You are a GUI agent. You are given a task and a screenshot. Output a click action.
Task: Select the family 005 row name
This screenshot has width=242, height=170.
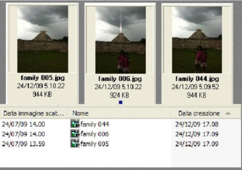click(x=95, y=144)
